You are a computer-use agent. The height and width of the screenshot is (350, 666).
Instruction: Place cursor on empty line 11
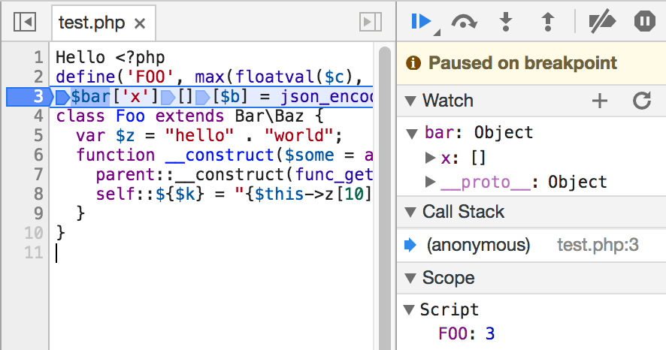211,253
